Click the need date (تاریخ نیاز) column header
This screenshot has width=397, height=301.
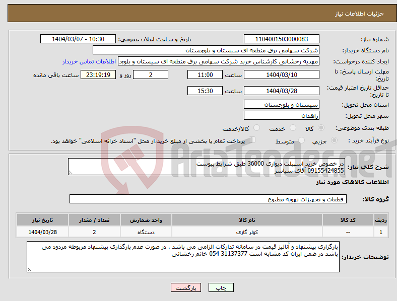point(42,220)
